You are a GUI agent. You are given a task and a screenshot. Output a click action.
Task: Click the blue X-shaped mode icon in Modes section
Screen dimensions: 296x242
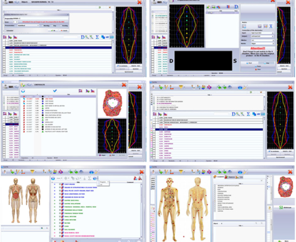[271, 26]
